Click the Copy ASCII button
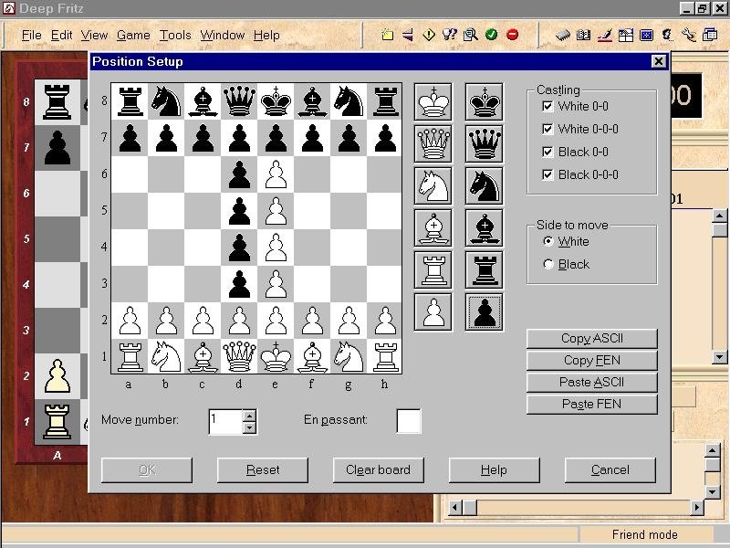730x548 pixels. pyautogui.click(x=591, y=338)
